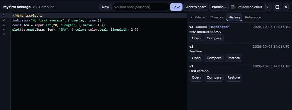
Task: Open version v2 Teal line
Action: pyautogui.click(x=196, y=58)
